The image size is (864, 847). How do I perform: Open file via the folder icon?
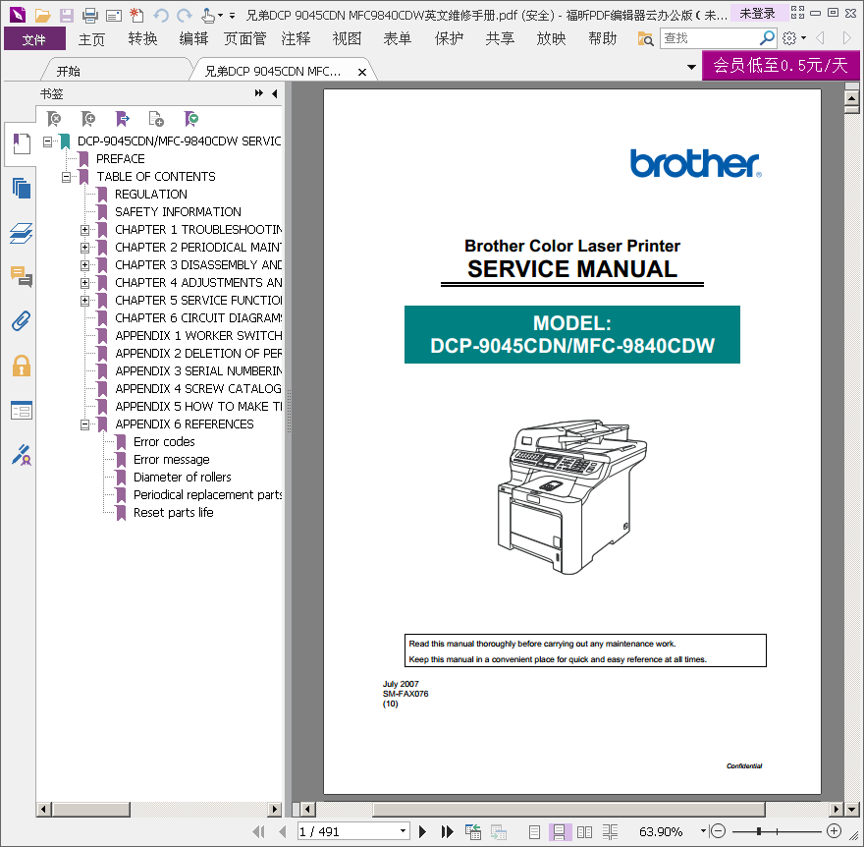click(43, 15)
